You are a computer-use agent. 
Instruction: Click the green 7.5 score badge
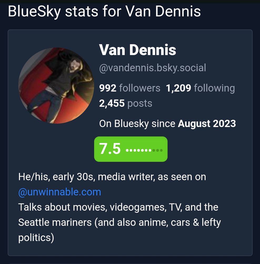pyautogui.click(x=131, y=149)
